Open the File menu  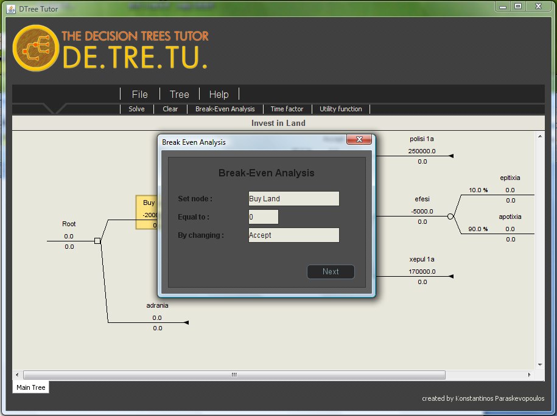[139, 94]
